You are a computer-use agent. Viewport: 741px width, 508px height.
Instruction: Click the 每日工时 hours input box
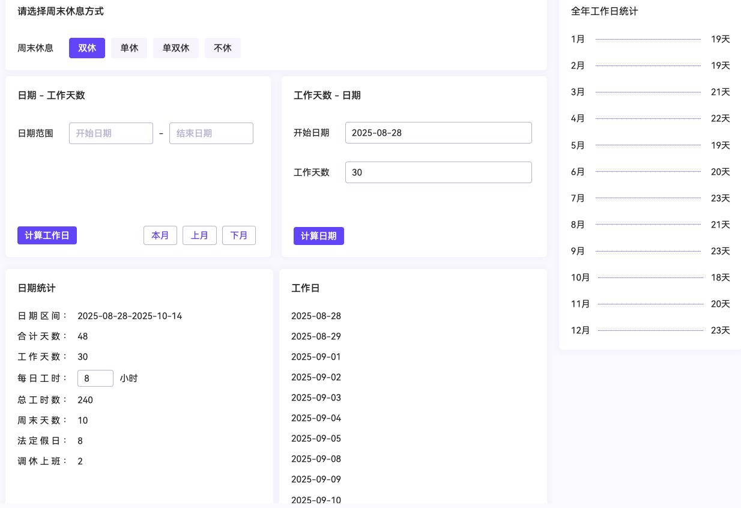click(x=95, y=378)
